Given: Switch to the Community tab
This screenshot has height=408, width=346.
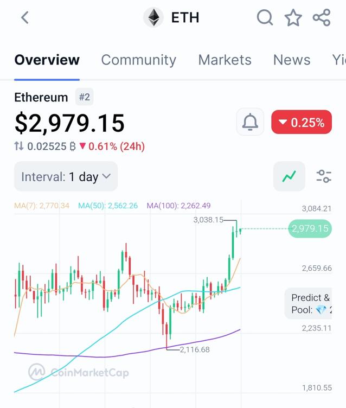Looking at the screenshot, I should tap(138, 60).
